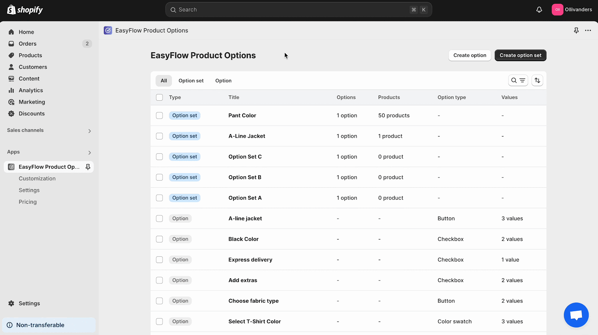Click the Content icon in sidebar

point(11,79)
